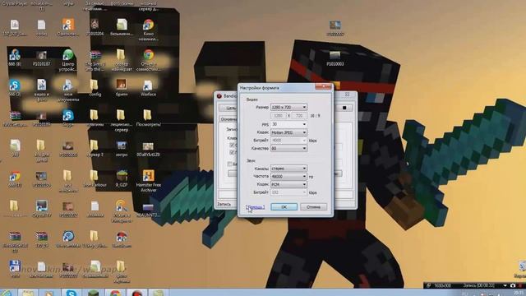Click Skype icon in the taskbar
526x296 pixels.
click(x=72, y=293)
